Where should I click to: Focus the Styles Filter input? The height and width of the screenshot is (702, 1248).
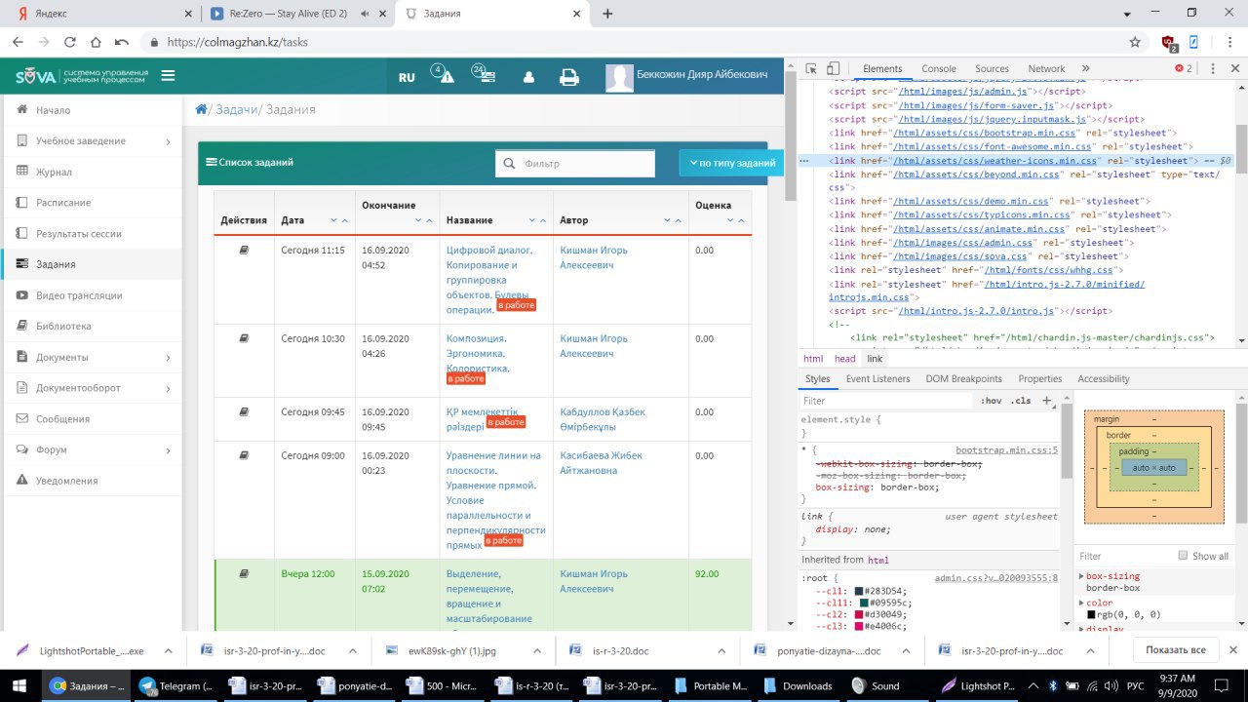[887, 401]
